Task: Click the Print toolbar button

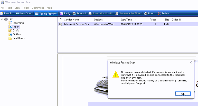Action: (150, 14)
